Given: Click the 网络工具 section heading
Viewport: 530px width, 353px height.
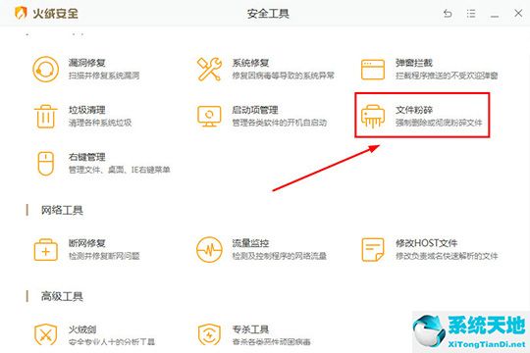Looking at the screenshot, I should [x=62, y=210].
